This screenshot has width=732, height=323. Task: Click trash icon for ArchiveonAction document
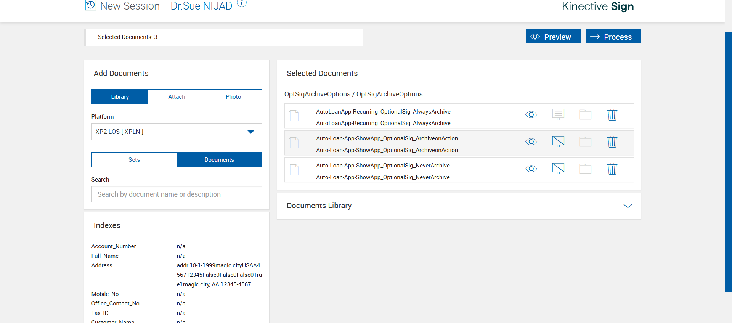pyautogui.click(x=612, y=142)
